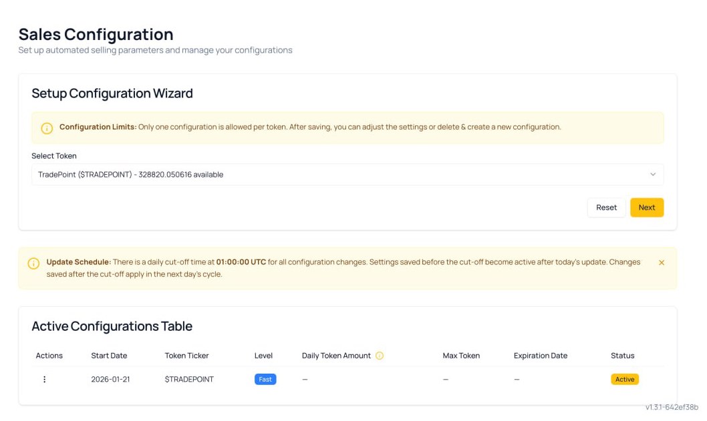Click the Expiration Date column header
This screenshot has width=707, height=421.
[540, 356]
